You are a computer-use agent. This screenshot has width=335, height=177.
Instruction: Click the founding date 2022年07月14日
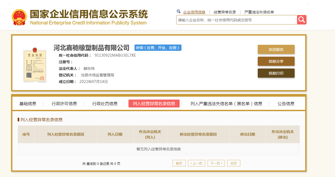[x=94, y=82]
